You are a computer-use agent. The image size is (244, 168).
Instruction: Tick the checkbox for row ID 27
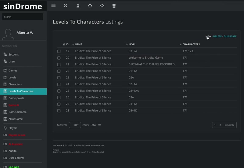(59, 104)
